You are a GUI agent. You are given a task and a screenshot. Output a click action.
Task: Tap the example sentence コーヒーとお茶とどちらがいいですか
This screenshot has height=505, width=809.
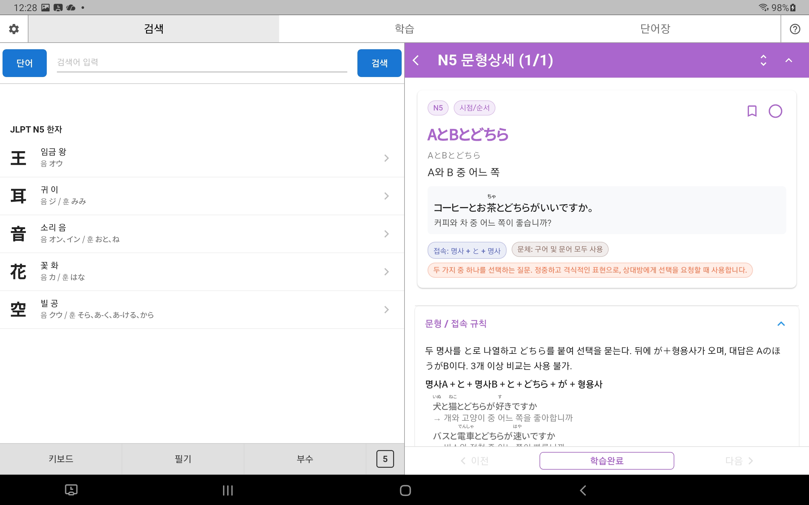(514, 207)
